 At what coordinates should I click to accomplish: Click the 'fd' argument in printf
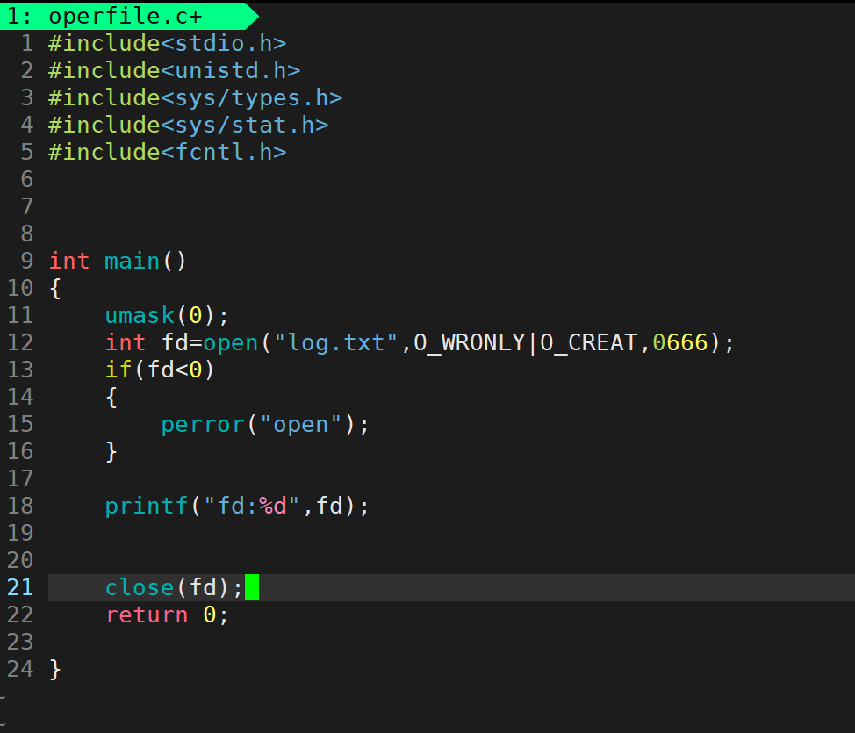[x=329, y=507]
